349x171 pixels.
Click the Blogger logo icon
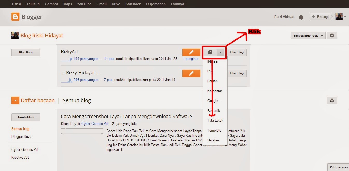16,17
